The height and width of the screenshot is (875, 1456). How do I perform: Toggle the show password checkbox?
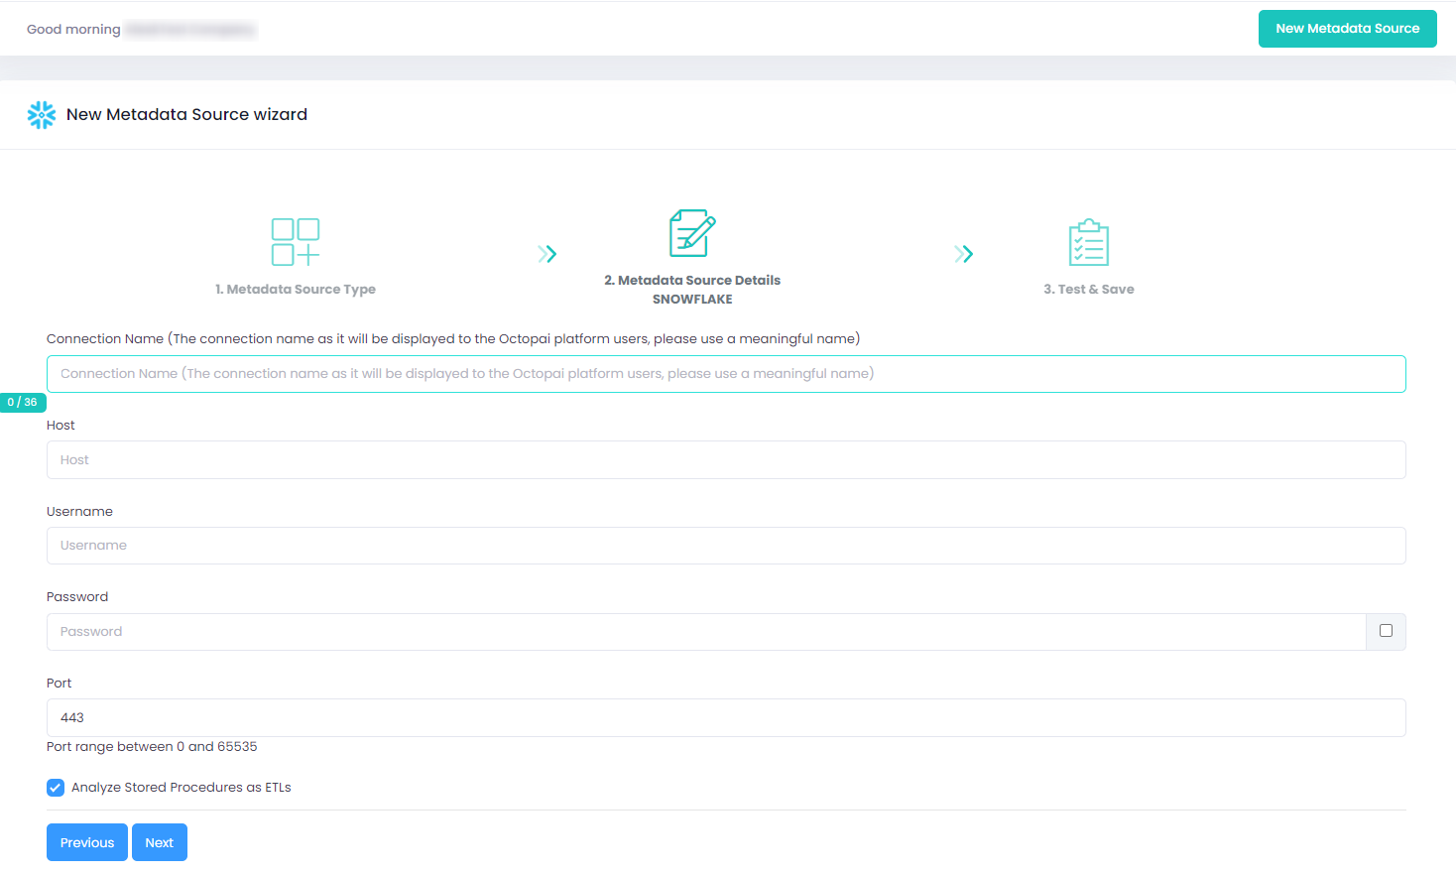tap(1386, 631)
